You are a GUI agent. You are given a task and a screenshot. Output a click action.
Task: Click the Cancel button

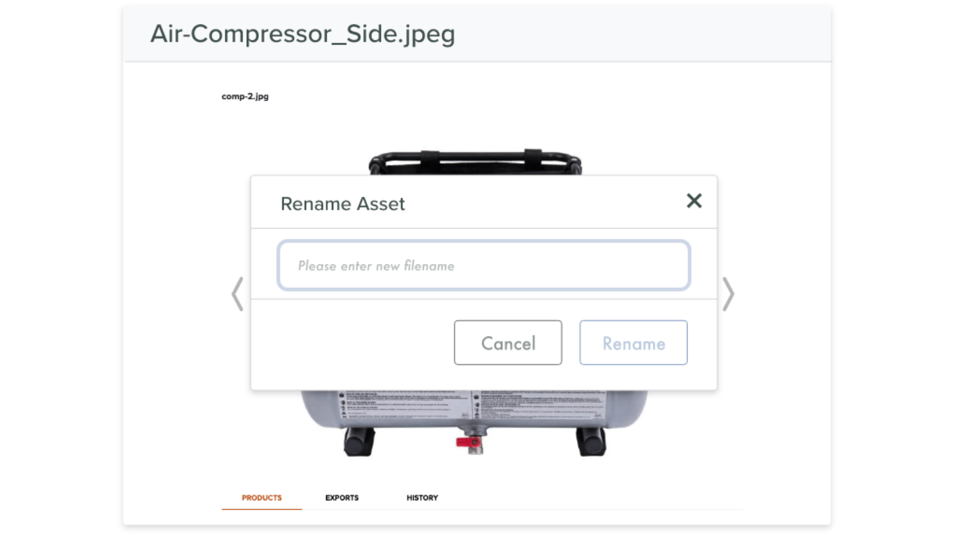point(507,342)
